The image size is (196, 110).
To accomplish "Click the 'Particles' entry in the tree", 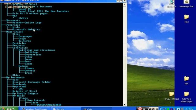I will (19, 43).
